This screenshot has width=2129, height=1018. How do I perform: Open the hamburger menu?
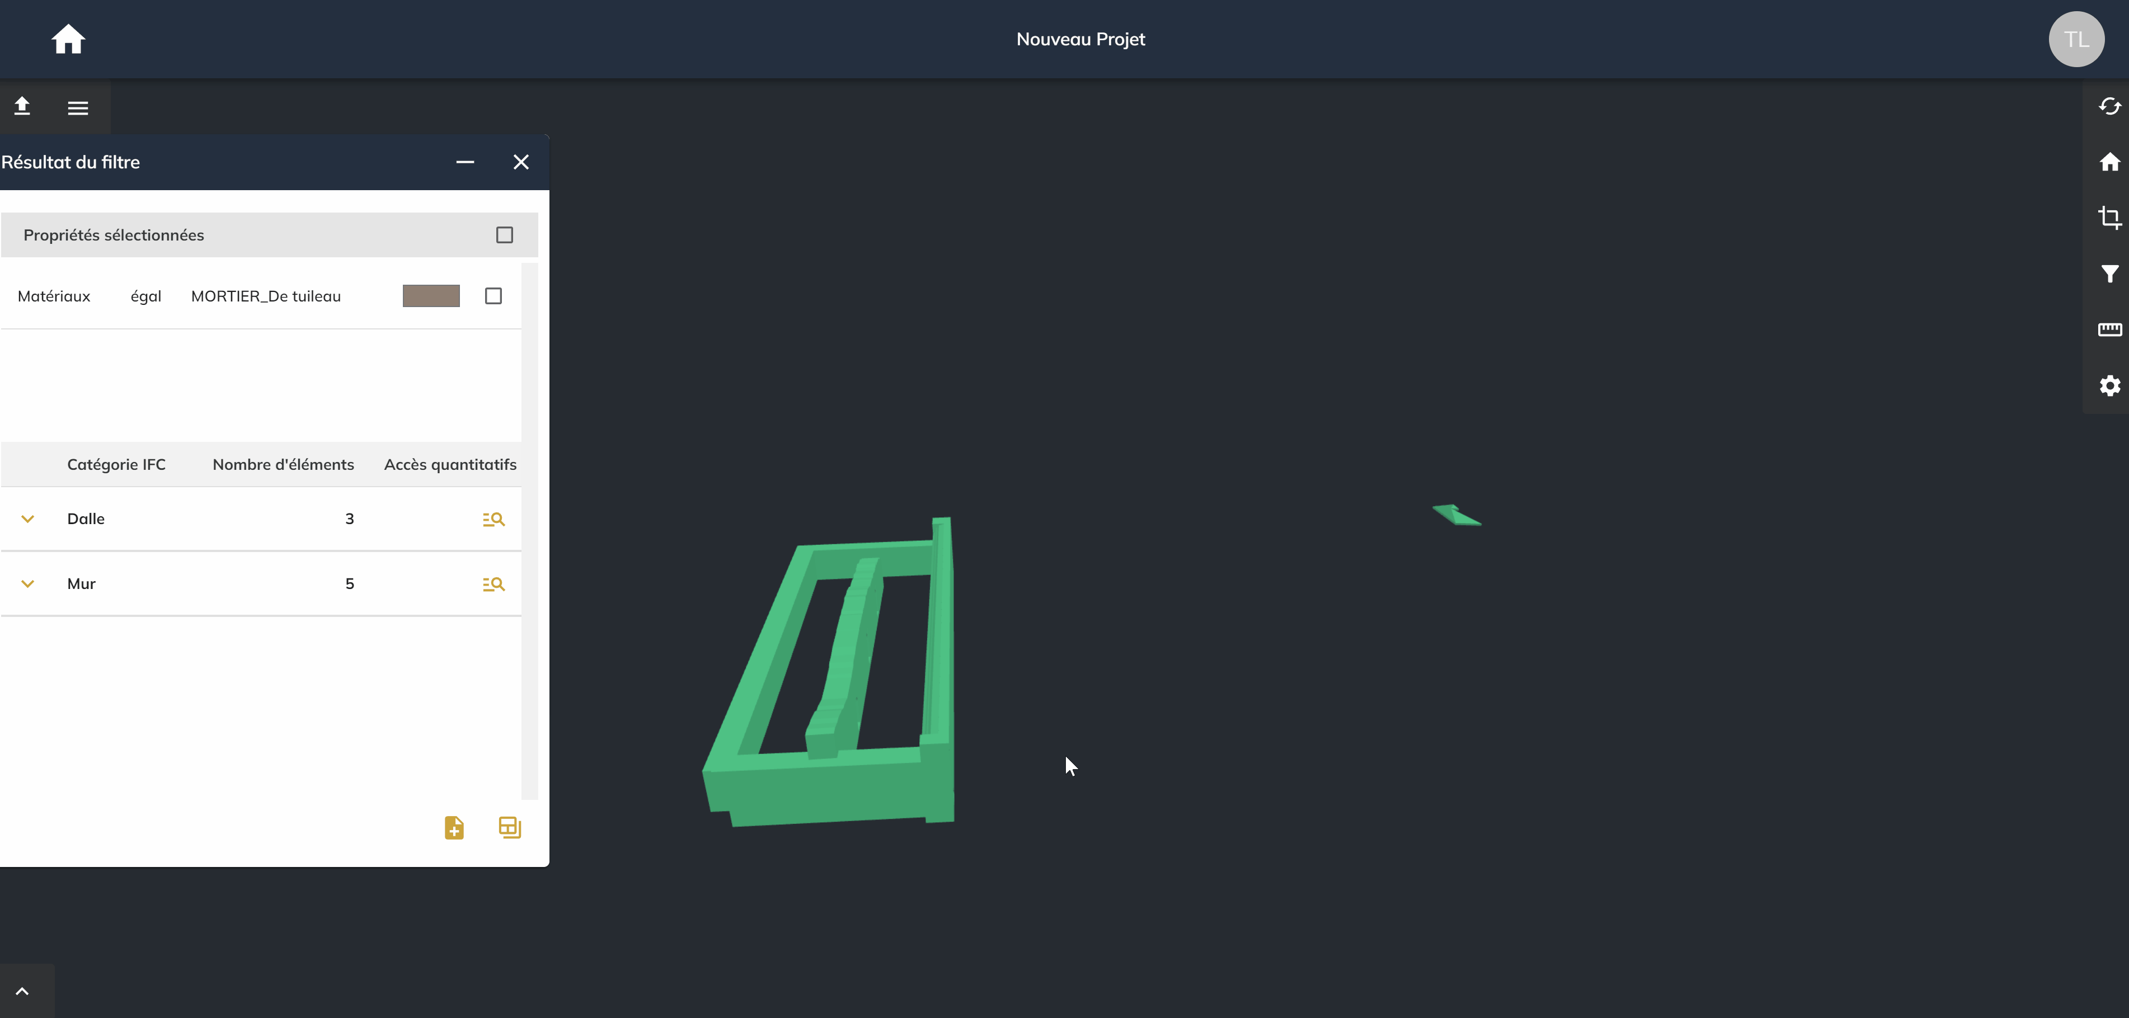coord(78,107)
